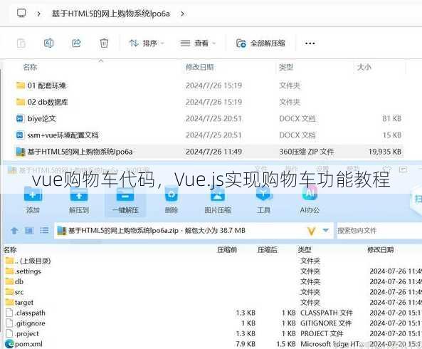Viewport: 422px width, 349px height.
Task: Open the 文件 menu in the 360压缩 window
Action: pos(260,170)
